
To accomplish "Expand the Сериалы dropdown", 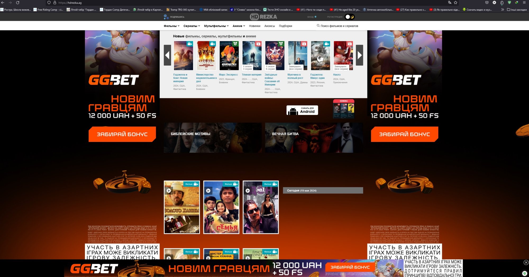I will click(x=190, y=26).
